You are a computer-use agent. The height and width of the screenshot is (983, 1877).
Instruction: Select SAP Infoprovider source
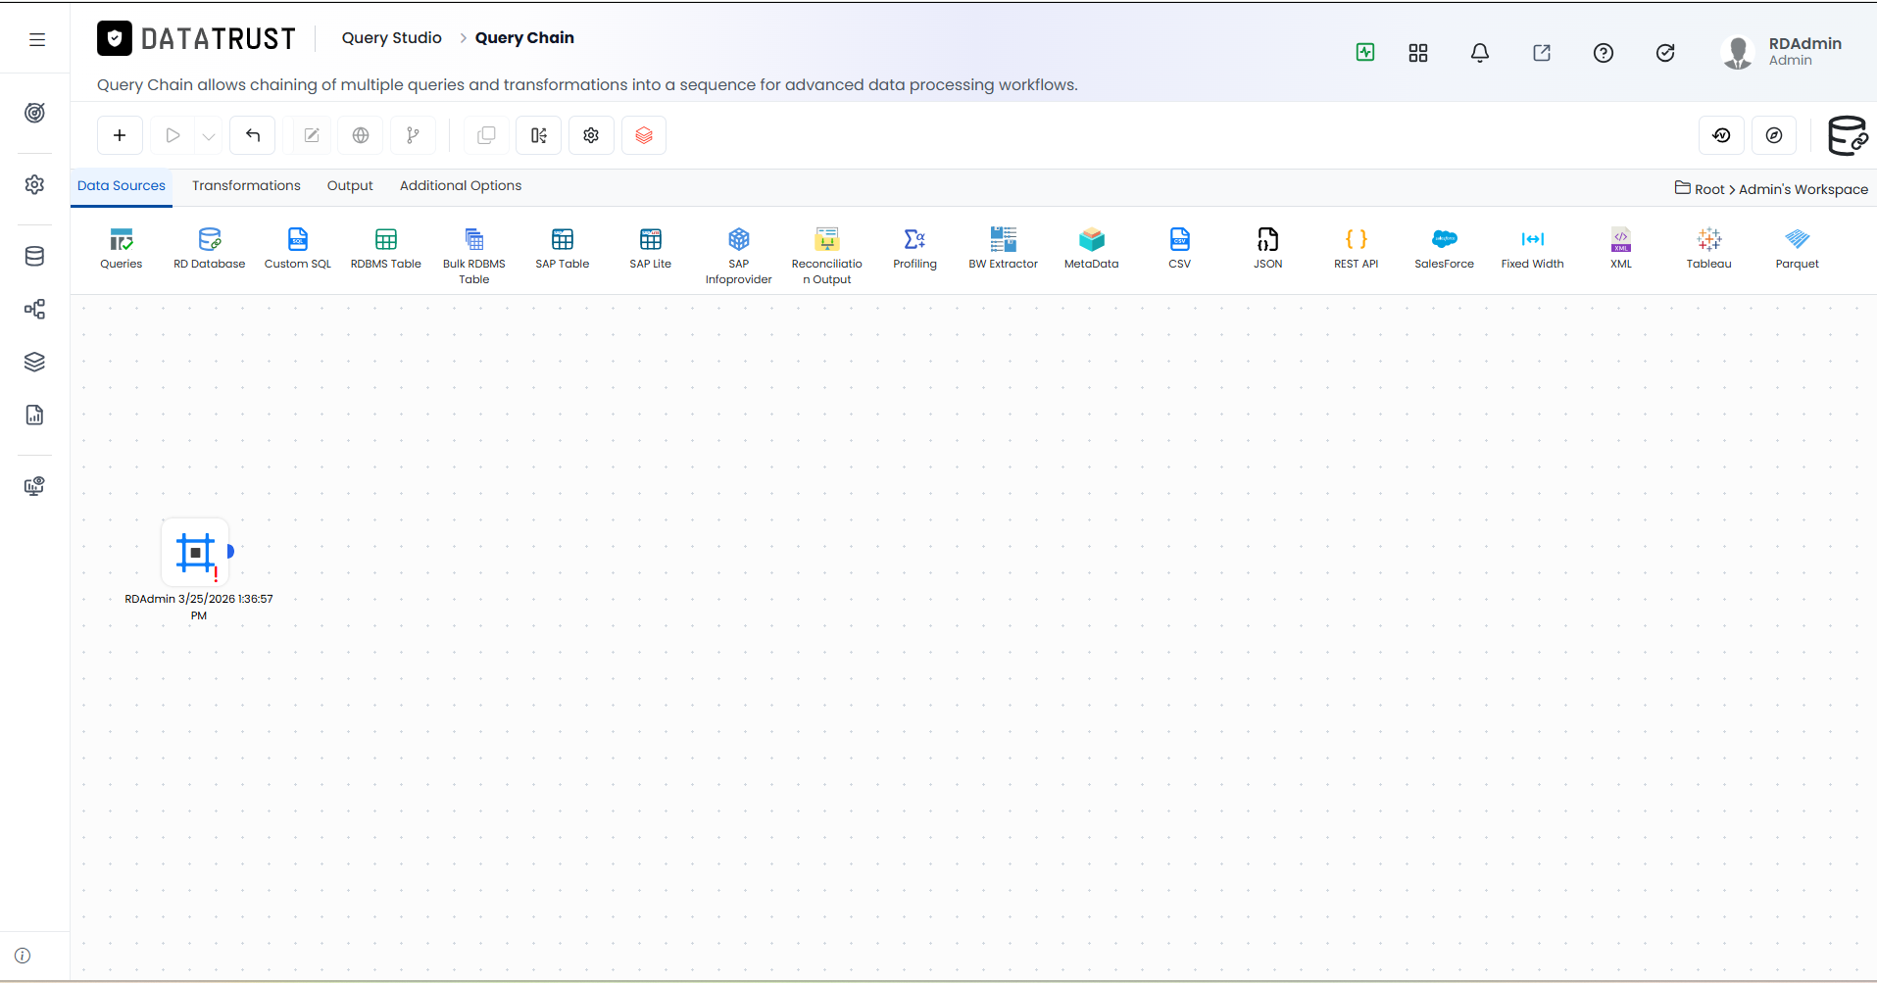coord(739,256)
